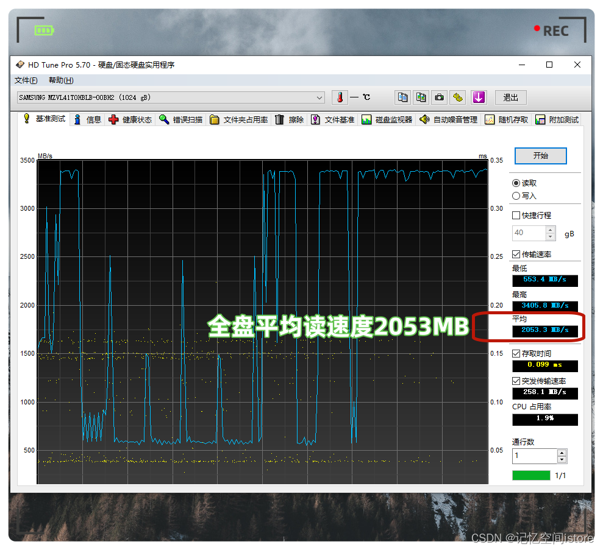Switch to the 磁盘监视器 tab
This screenshot has height=550, width=603.
pyautogui.click(x=387, y=120)
